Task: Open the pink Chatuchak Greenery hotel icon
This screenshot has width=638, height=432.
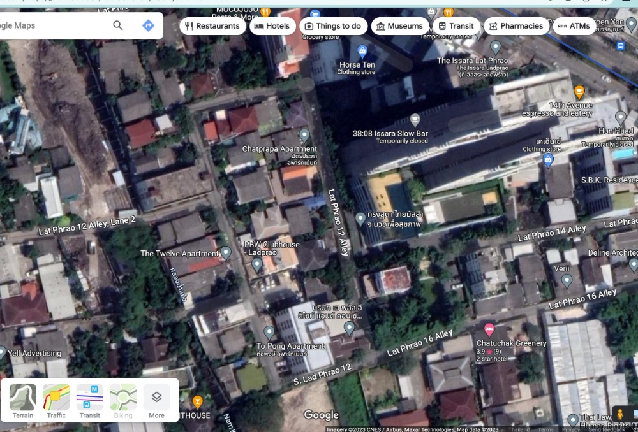Action: [489, 329]
